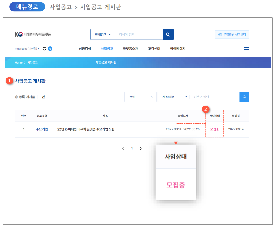Click the K-비대면바우처플랫폼 logo
Image resolution: width=277 pixels, height=228 pixels.
coord(33,34)
